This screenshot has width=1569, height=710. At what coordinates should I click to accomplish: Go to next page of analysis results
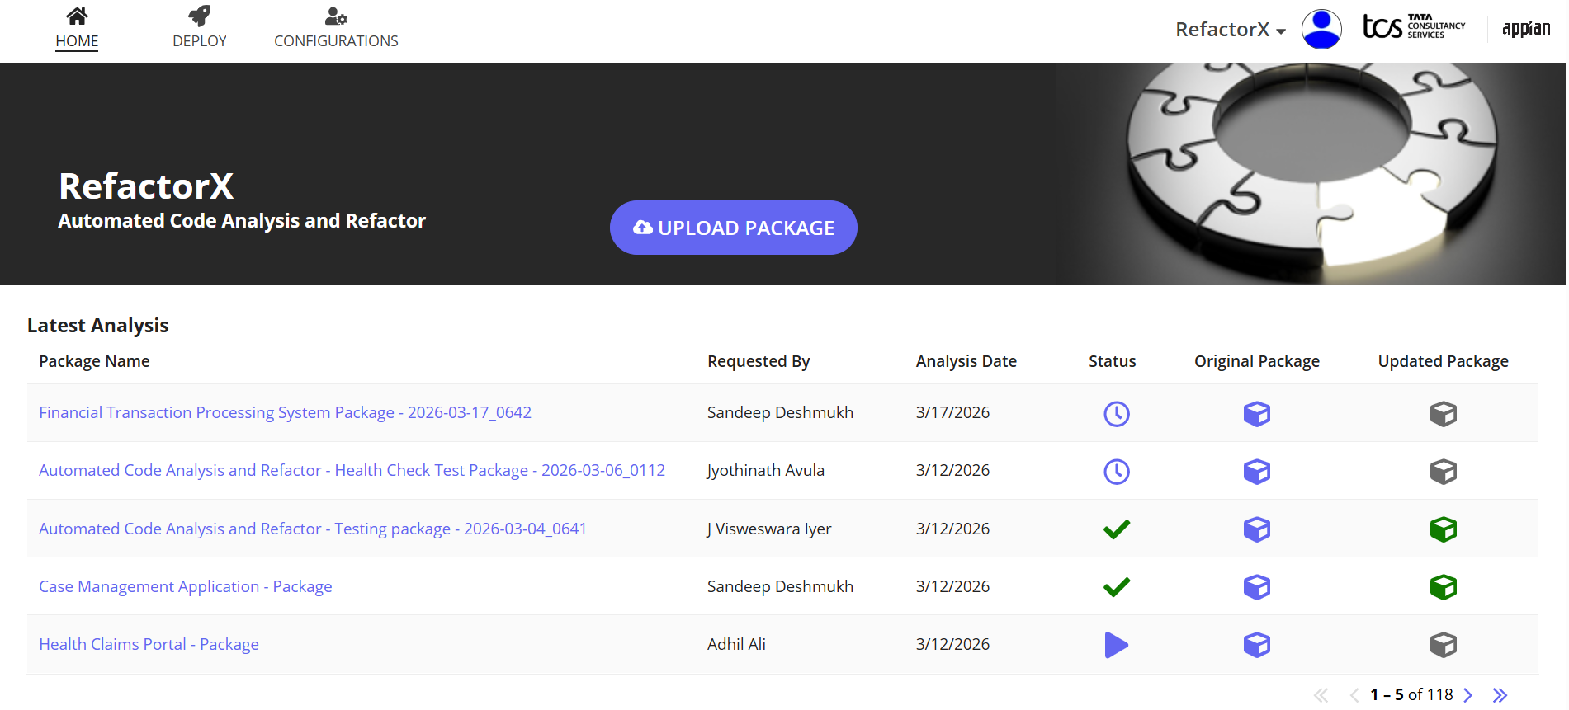coord(1467,695)
